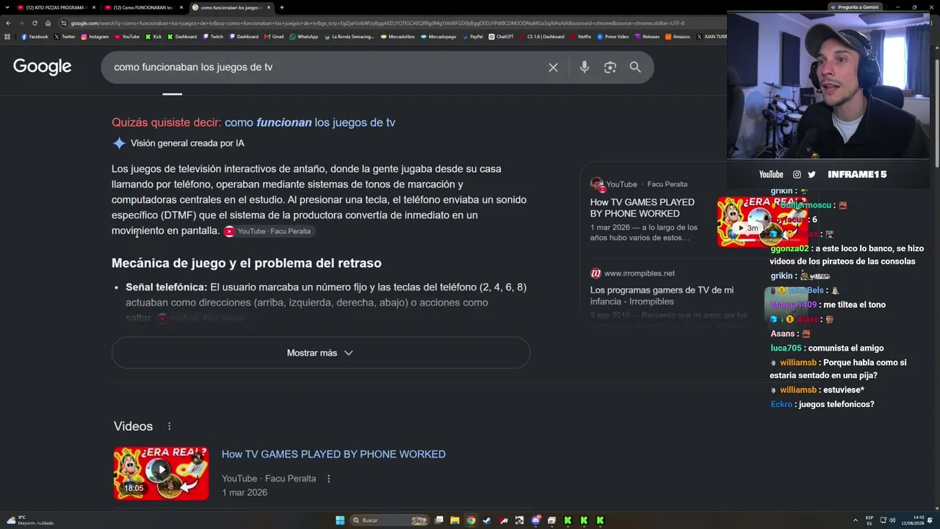Open Steam from the taskbar
Screen dimensions: 940x529
tap(487, 520)
